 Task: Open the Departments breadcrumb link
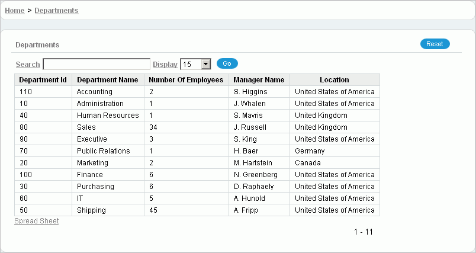pyautogui.click(x=56, y=11)
